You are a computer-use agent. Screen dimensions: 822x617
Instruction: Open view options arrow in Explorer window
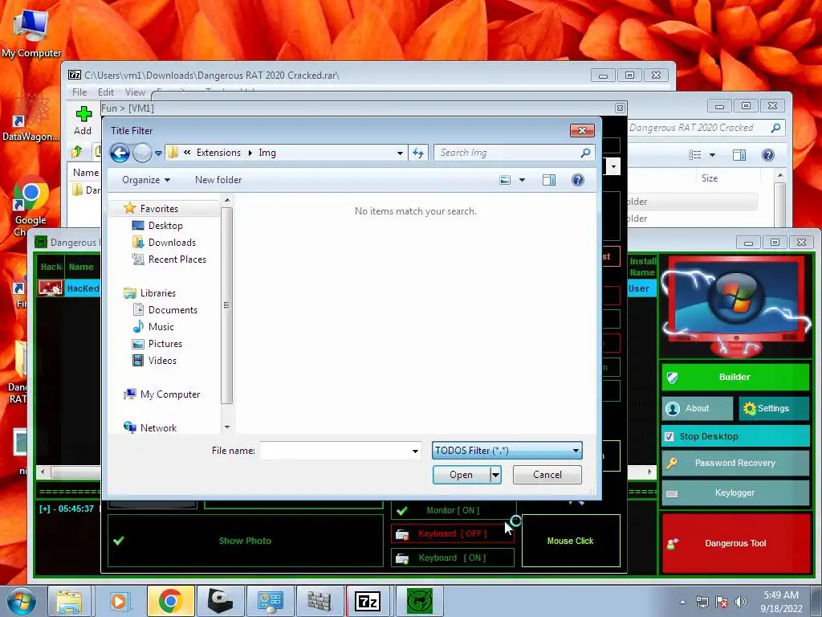tap(713, 155)
